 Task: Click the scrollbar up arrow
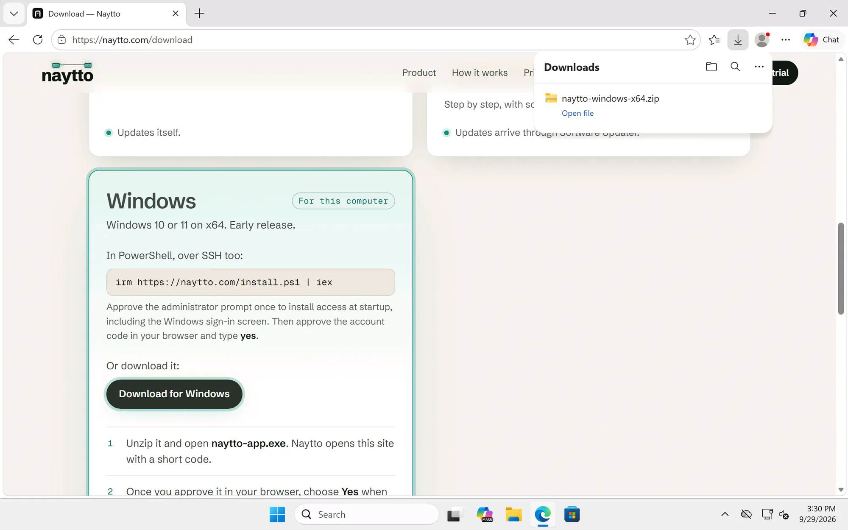pos(841,59)
